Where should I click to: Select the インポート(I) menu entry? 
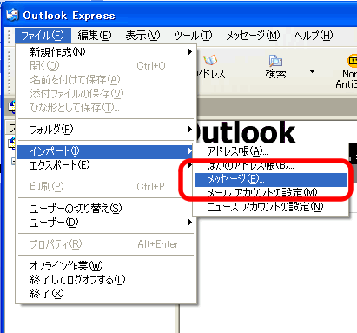pyautogui.click(x=106, y=152)
